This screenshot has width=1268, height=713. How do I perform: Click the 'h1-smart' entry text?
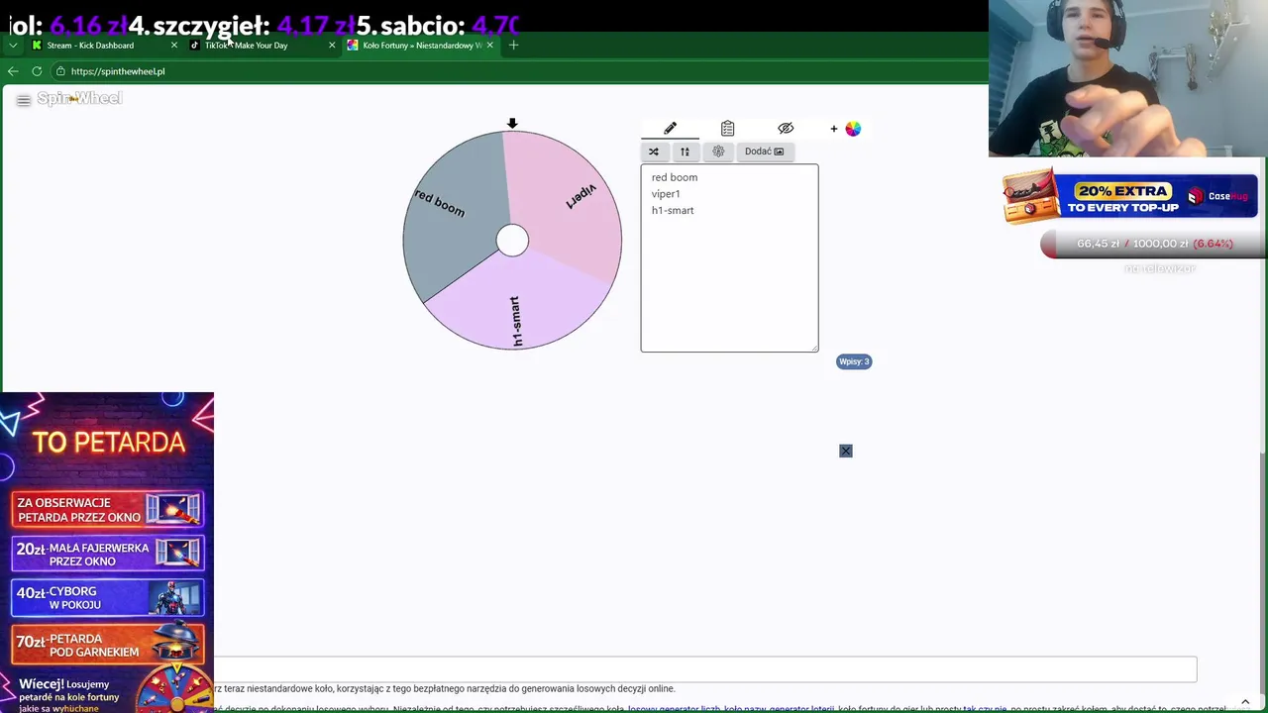coord(673,210)
